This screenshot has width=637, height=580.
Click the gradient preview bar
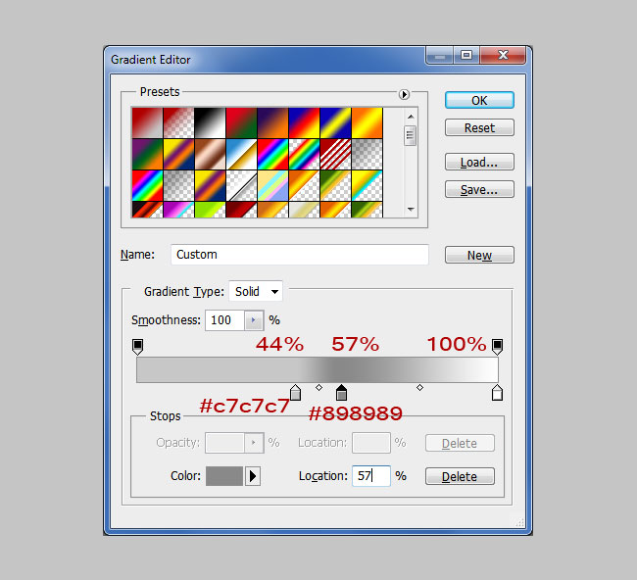[x=318, y=369]
